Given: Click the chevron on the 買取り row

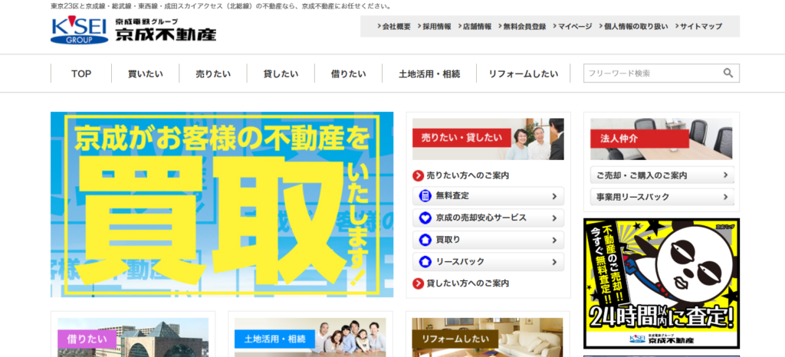Looking at the screenshot, I should click(554, 240).
